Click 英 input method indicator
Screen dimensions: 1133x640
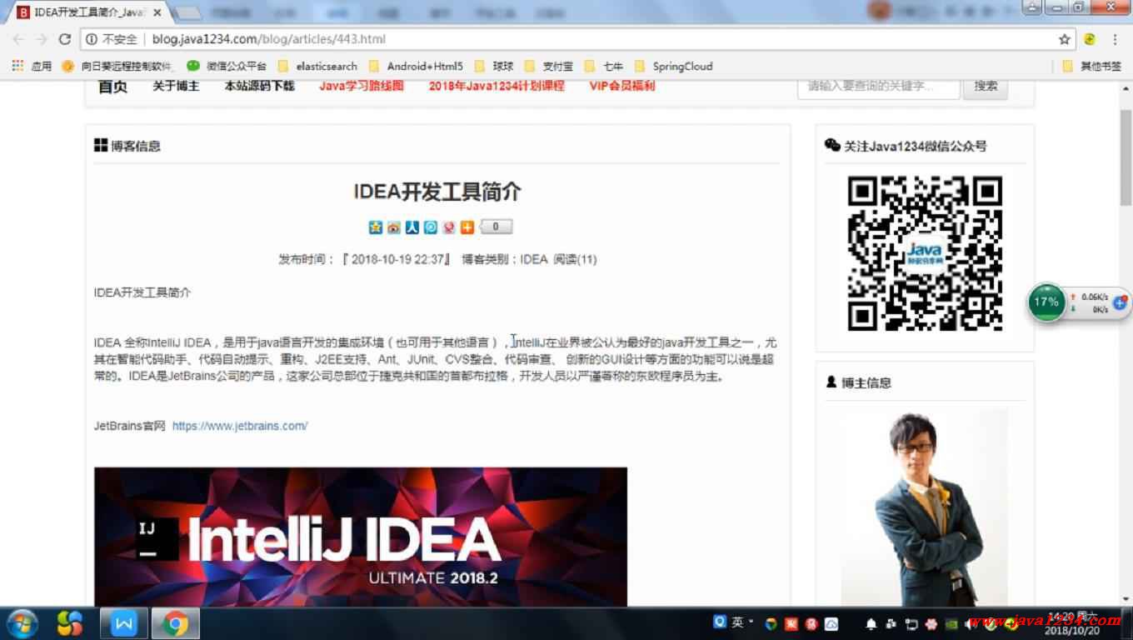click(738, 622)
